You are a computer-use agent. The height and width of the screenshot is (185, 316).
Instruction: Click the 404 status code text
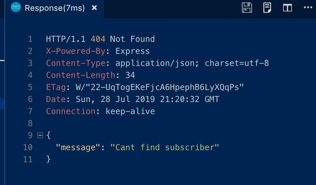pyautogui.click(x=98, y=39)
